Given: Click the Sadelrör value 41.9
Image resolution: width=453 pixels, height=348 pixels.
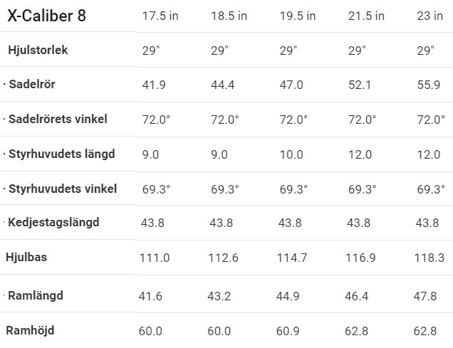Looking at the screenshot, I should [x=154, y=85].
